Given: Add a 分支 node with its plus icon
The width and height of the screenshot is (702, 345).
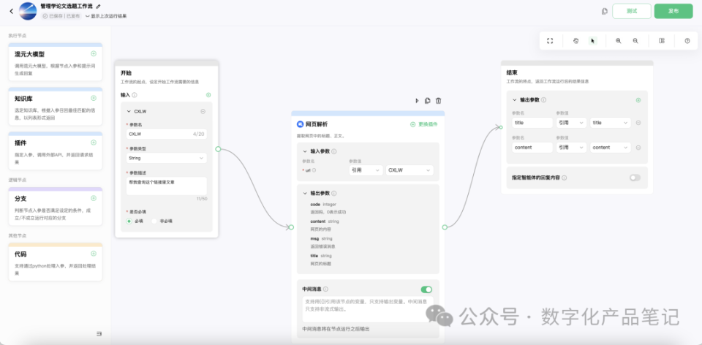Looking at the screenshot, I should (94, 198).
